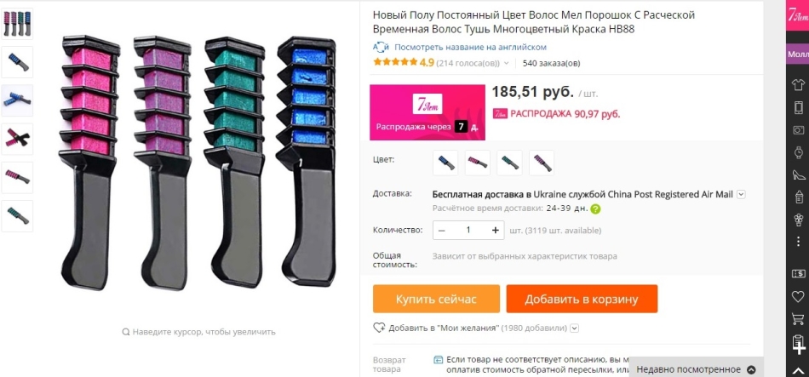
Task: Select the pink comb color option
Action: (x=478, y=163)
